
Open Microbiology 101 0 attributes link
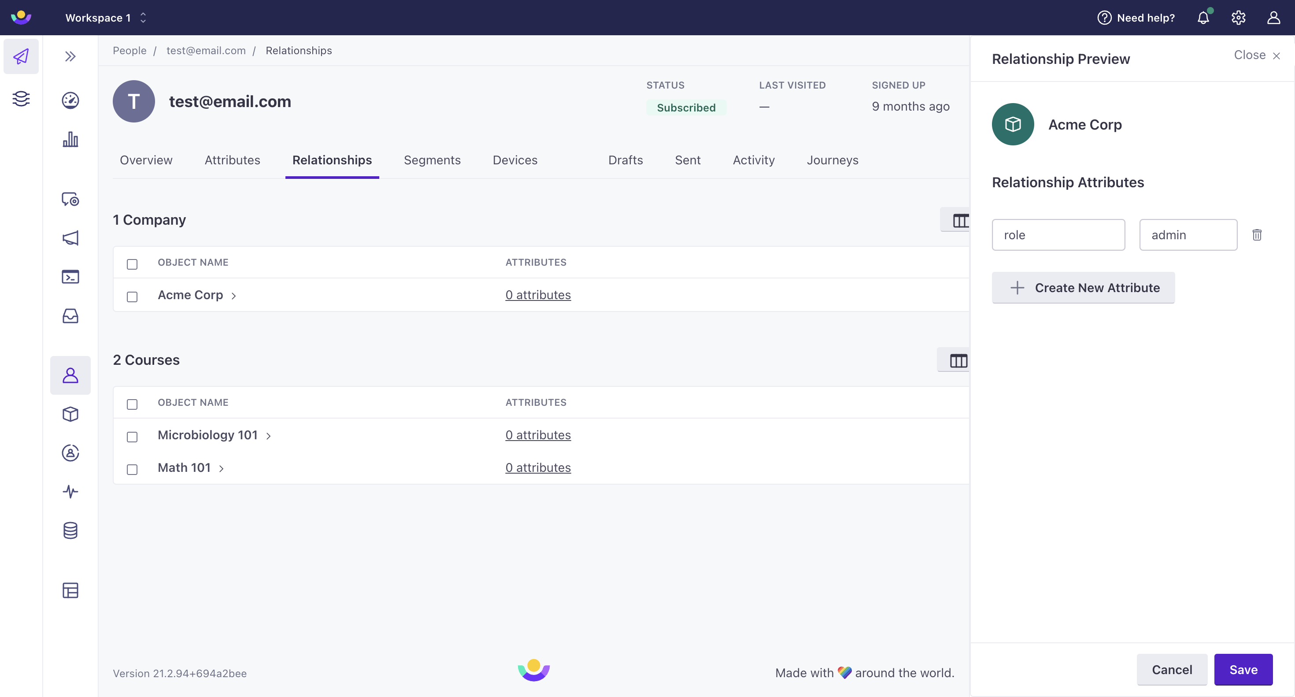538,435
